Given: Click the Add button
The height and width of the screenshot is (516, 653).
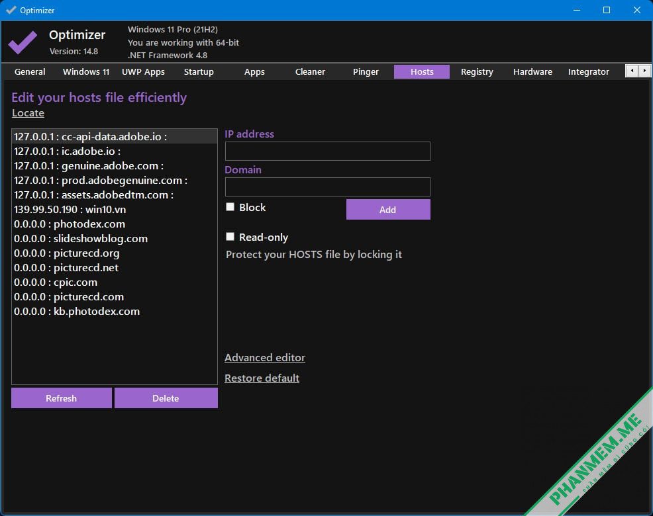Looking at the screenshot, I should [388, 209].
